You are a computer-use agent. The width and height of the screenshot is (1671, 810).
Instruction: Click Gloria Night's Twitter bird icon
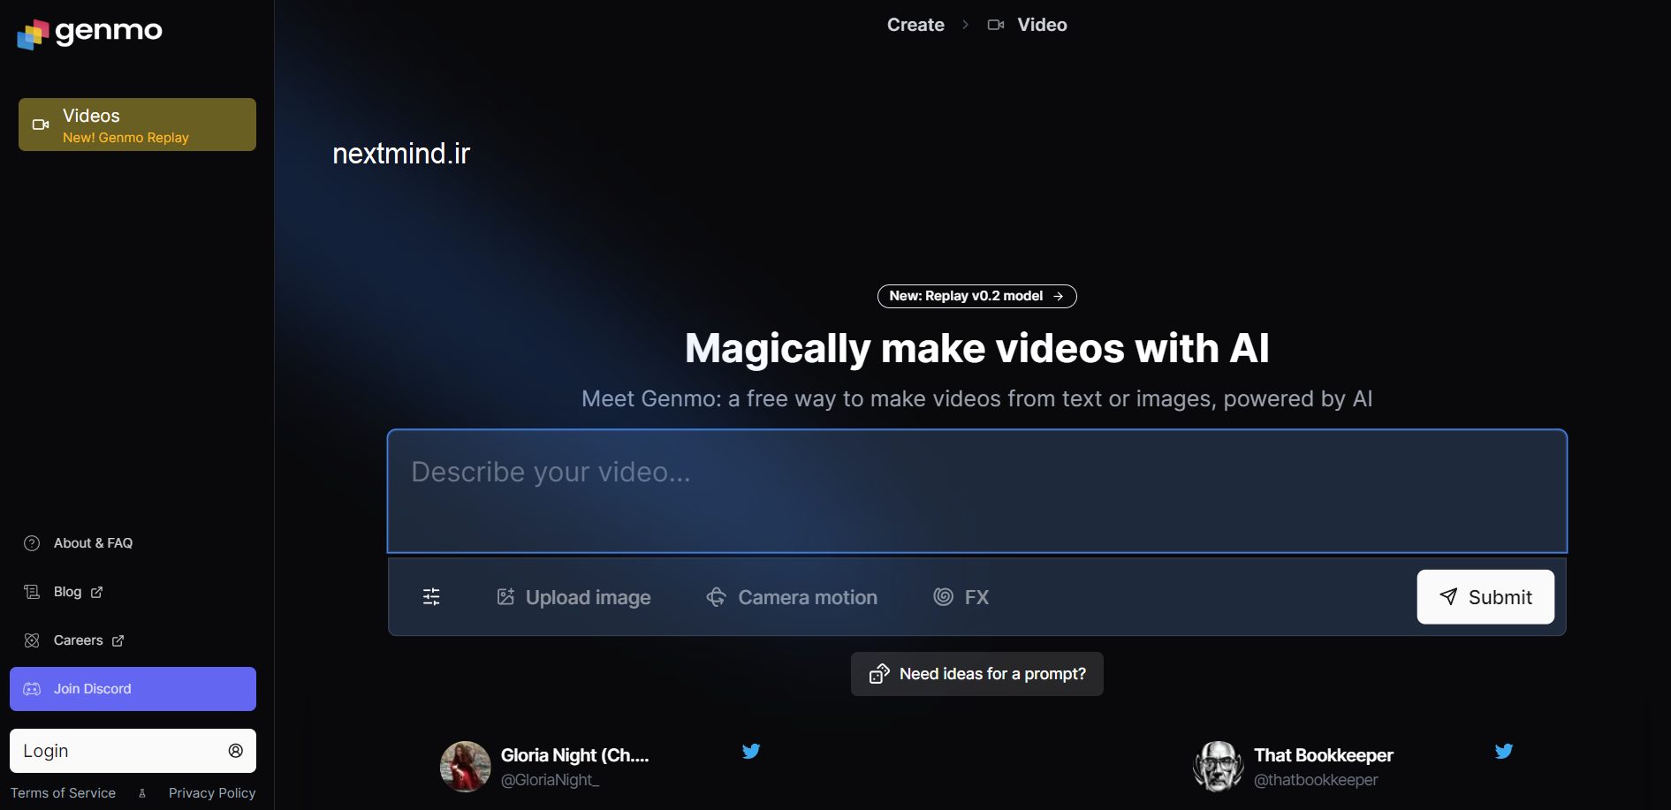pos(751,752)
